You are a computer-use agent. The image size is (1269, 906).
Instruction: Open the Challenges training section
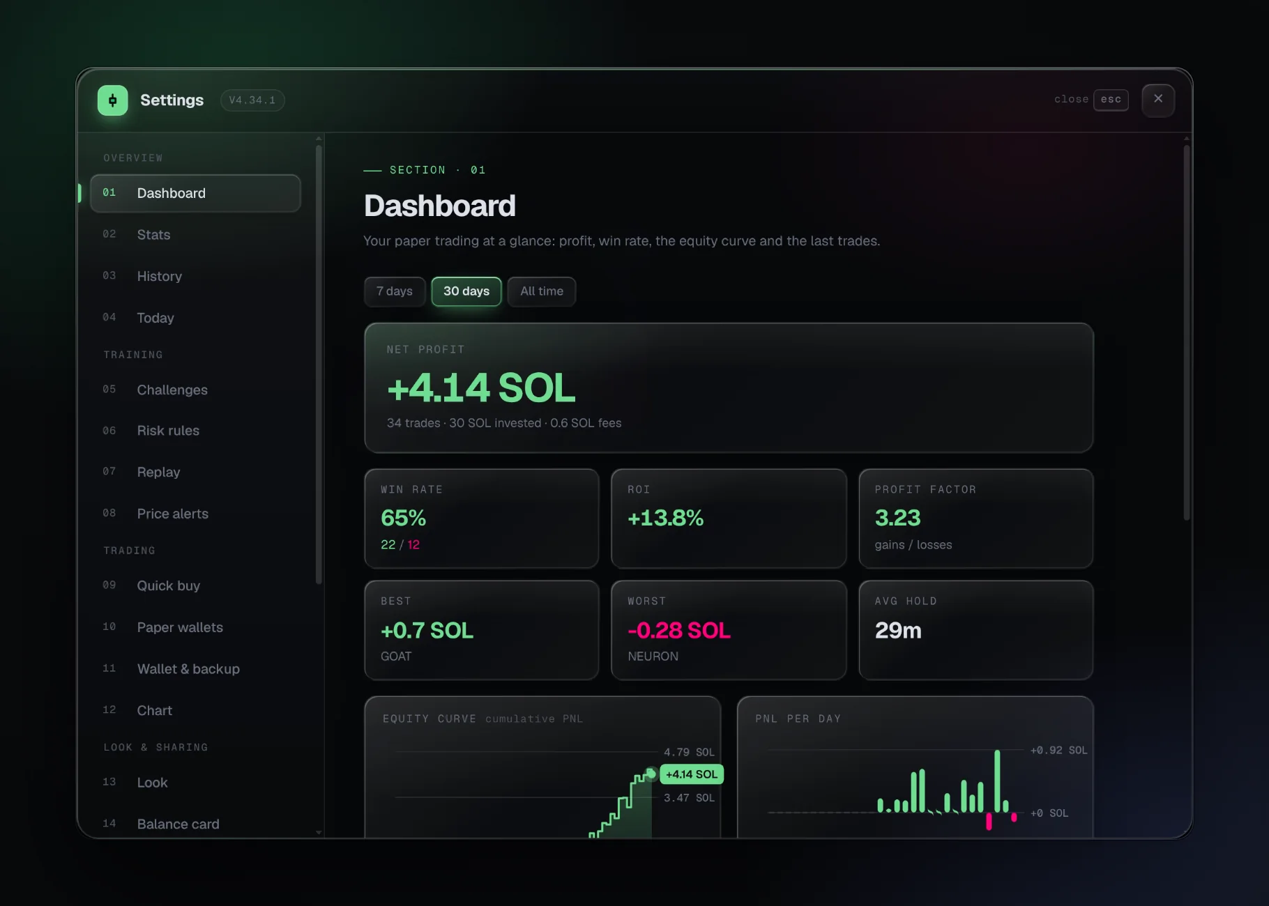(195, 390)
